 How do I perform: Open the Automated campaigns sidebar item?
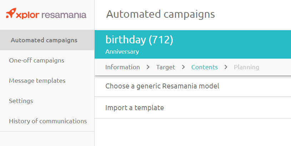coord(44,40)
